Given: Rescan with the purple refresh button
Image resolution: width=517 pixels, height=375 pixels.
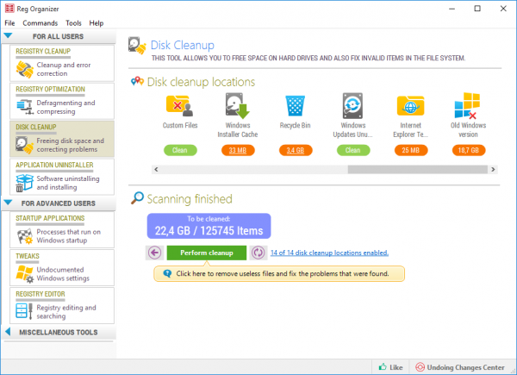Looking at the screenshot, I should (x=258, y=253).
